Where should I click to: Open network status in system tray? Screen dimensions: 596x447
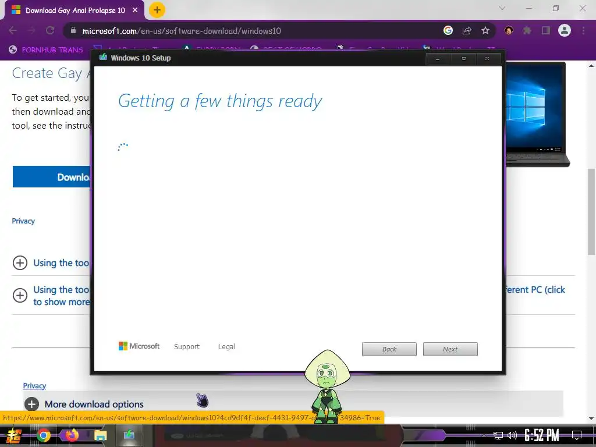click(x=498, y=435)
